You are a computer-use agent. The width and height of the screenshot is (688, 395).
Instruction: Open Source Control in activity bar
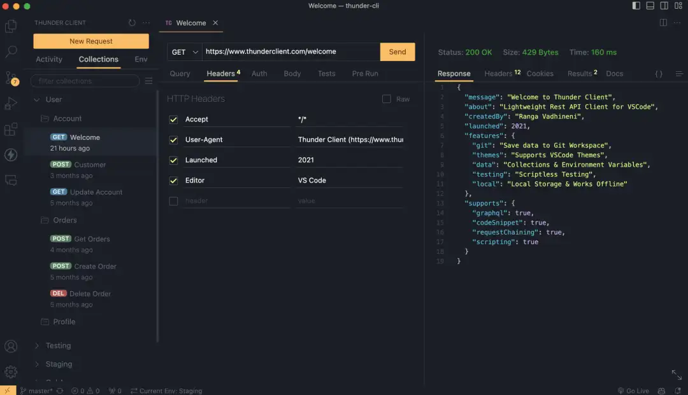11,78
